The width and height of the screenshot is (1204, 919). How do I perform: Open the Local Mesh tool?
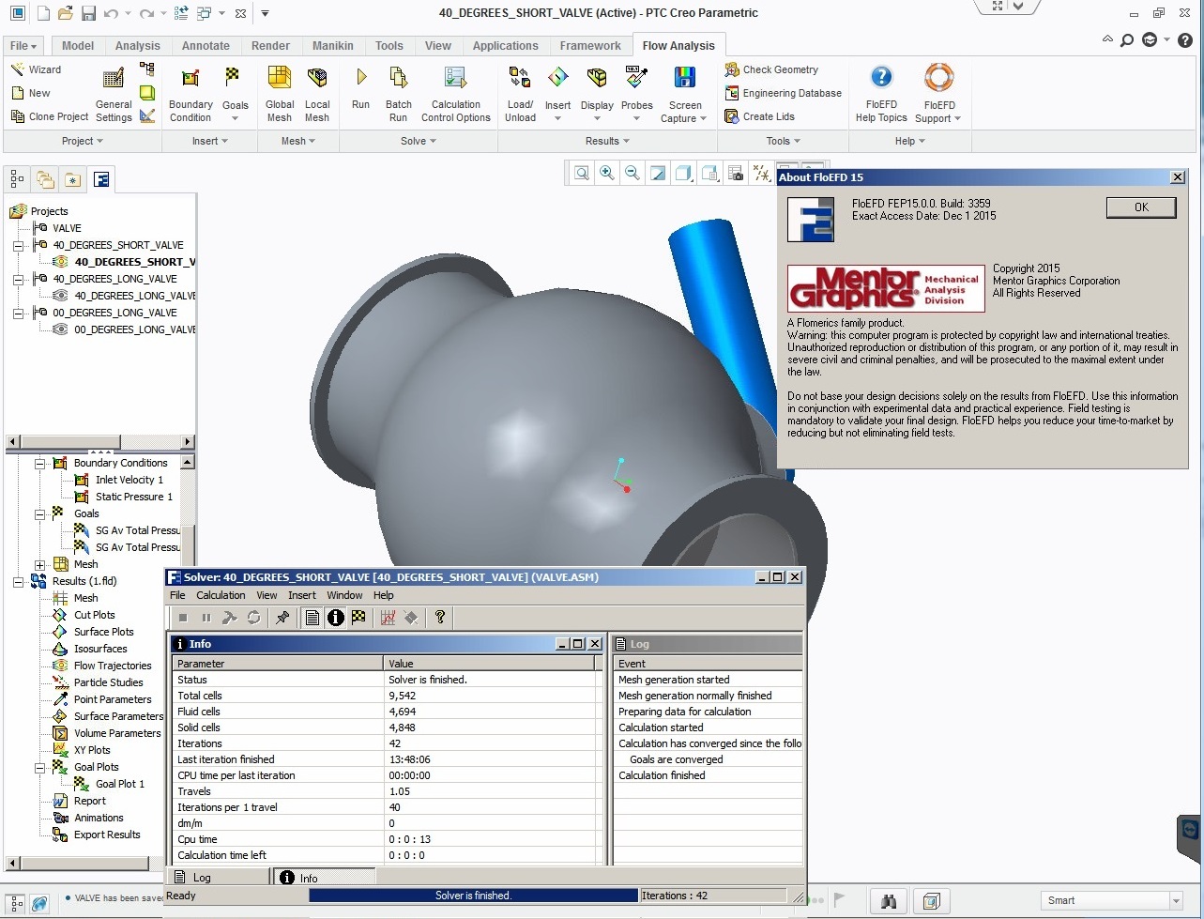[x=317, y=95]
